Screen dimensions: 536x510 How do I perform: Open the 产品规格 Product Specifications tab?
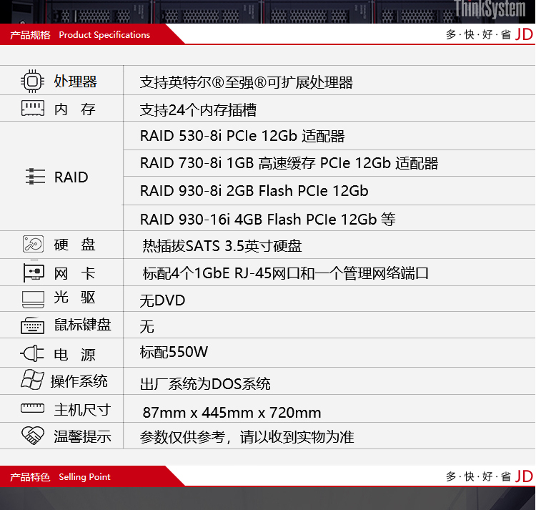80,34
